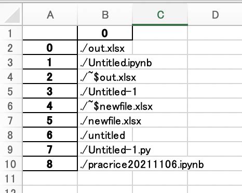242x193 pixels.
Task: Select column A header
Action: click(50, 15)
